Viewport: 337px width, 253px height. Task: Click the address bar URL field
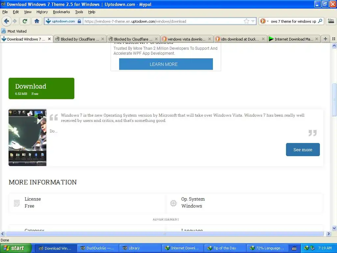coord(163,21)
